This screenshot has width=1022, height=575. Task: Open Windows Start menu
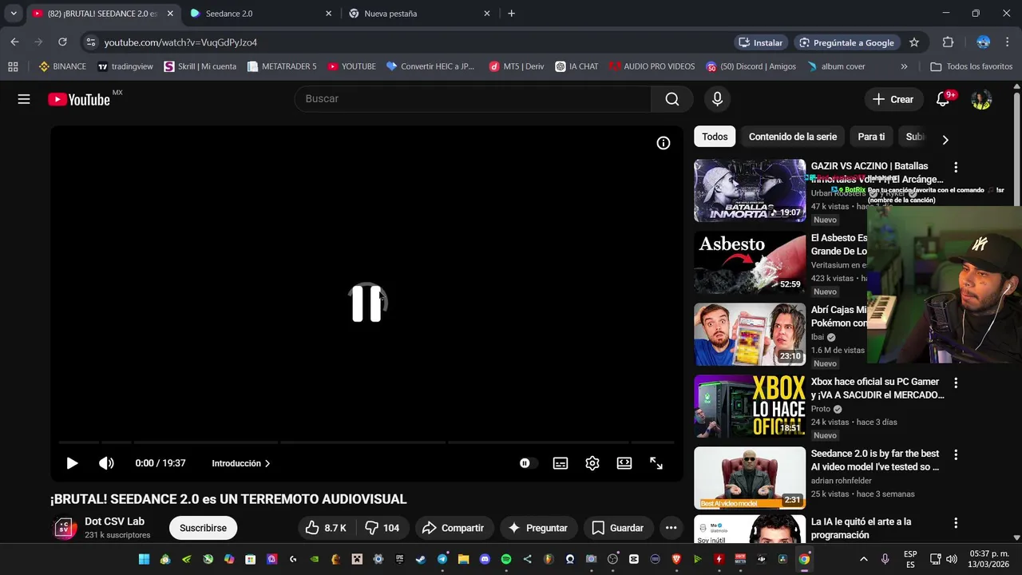click(144, 559)
